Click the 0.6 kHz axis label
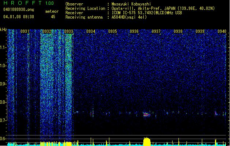 pyautogui.click(x=3, y=139)
